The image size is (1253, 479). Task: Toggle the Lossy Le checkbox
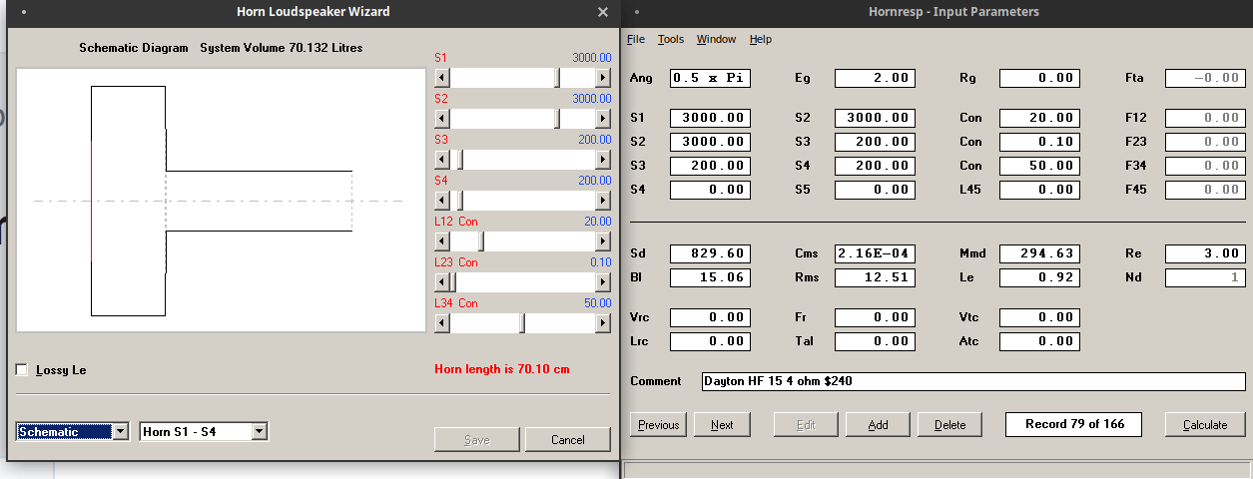[22, 370]
